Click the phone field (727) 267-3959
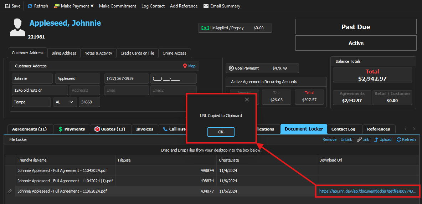 point(127,78)
